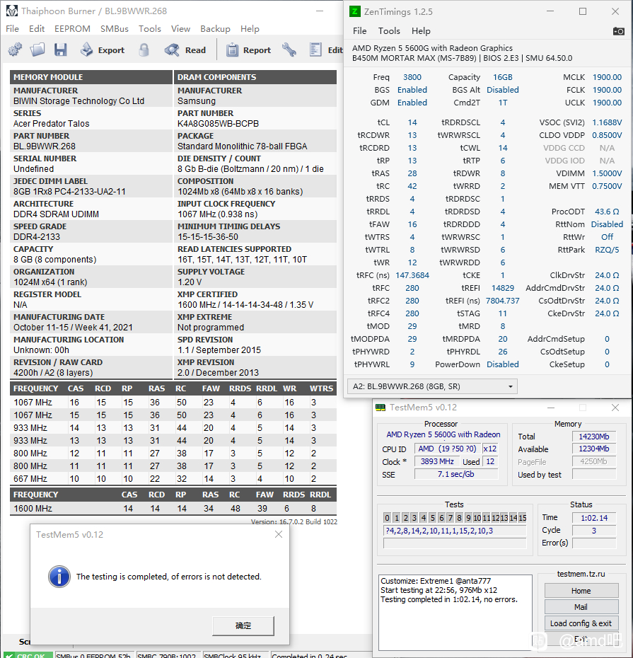The image size is (633, 658).
Task: Expand the A2 BL.9BWWR.268 module dropdown
Action: [x=432, y=386]
